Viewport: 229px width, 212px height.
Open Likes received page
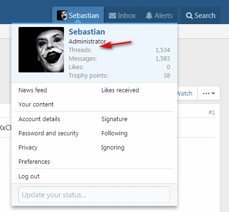point(120,90)
